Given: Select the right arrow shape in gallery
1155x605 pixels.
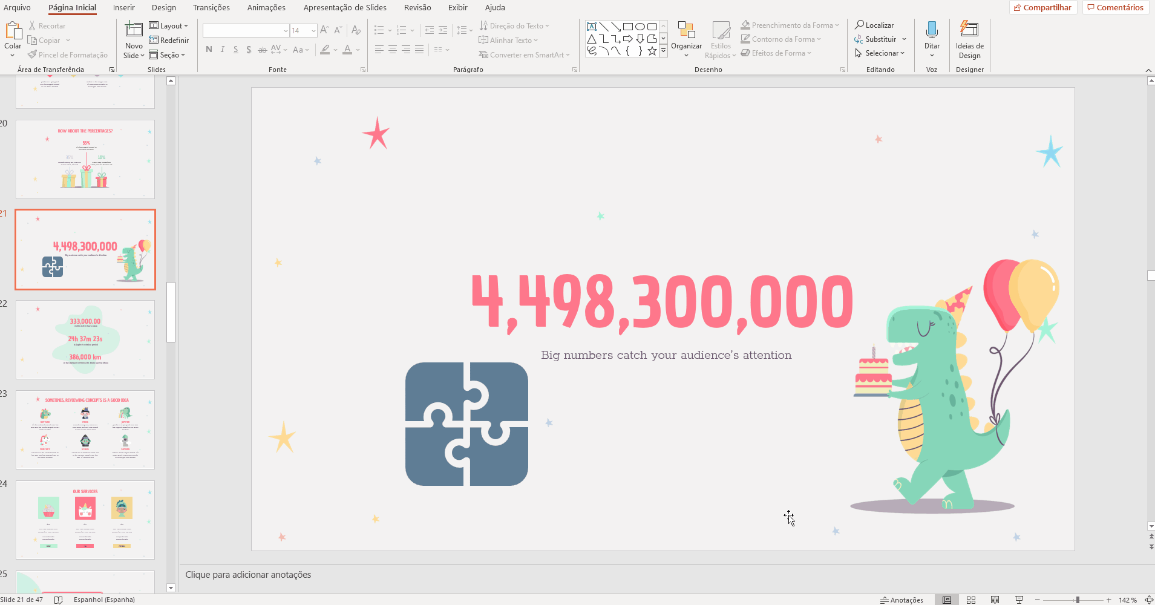Looking at the screenshot, I should (x=628, y=39).
